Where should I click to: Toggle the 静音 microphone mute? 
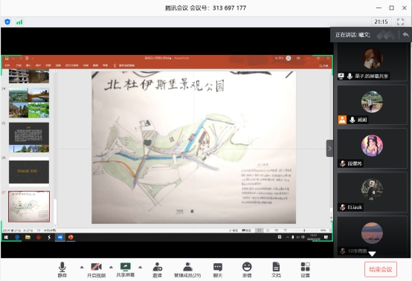(62, 270)
